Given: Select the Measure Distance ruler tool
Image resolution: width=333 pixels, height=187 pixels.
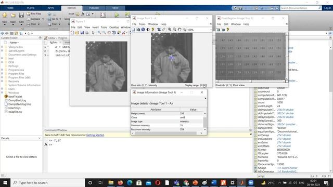Looking at the screenshot, I should coord(163,30).
